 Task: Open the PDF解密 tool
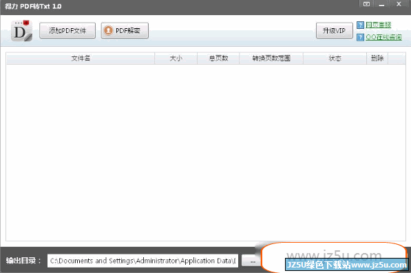click(125, 31)
